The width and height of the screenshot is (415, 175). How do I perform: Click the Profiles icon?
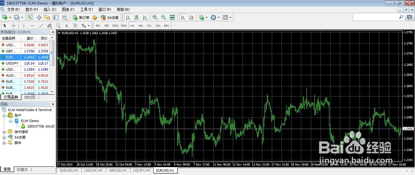17,17
